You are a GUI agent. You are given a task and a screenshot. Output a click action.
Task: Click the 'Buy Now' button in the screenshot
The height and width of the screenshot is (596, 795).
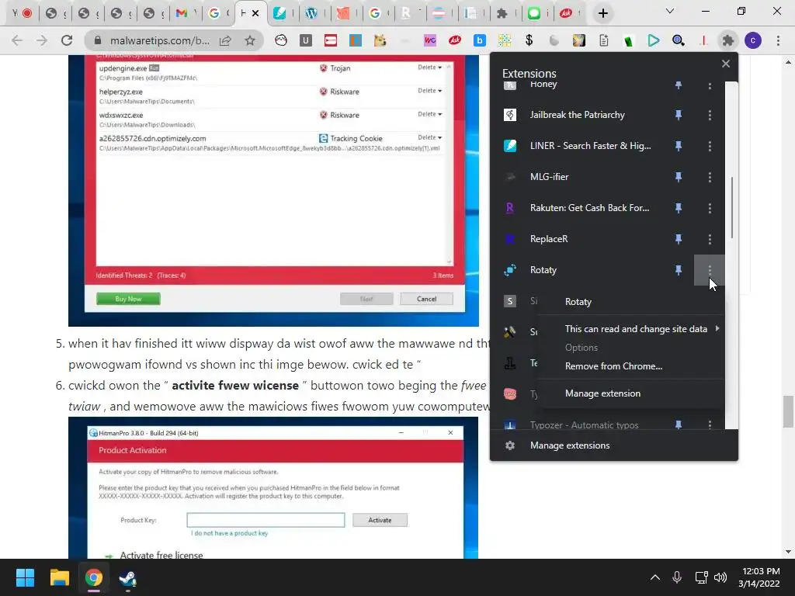point(128,299)
